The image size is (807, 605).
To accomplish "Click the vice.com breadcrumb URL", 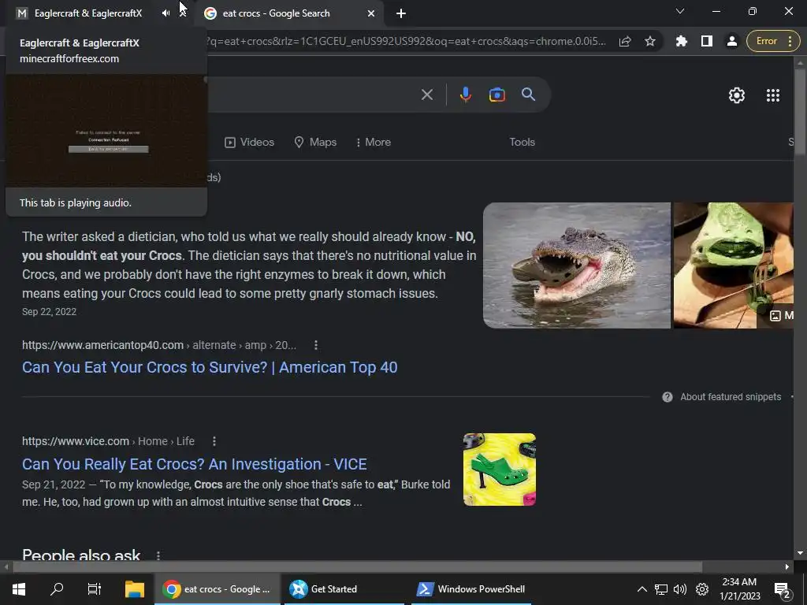I will point(108,441).
